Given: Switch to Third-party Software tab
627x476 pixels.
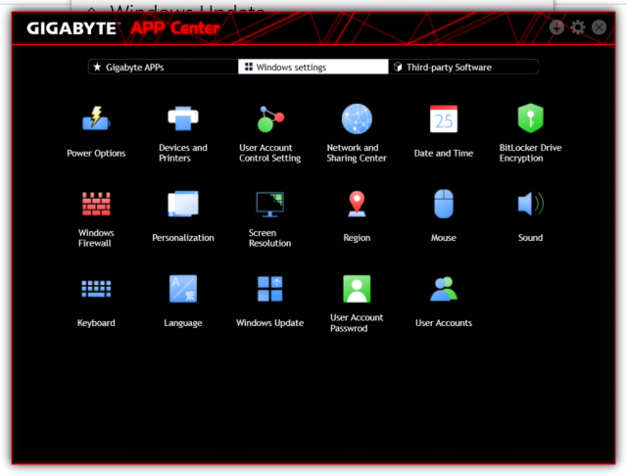Looking at the screenshot, I should tap(463, 68).
